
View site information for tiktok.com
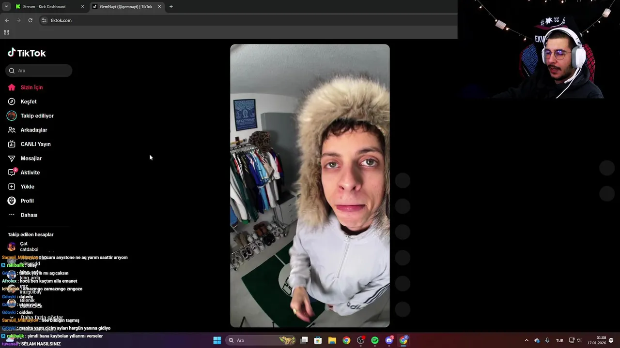click(x=44, y=20)
